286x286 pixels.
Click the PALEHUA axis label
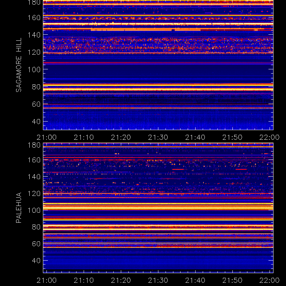pyautogui.click(x=19, y=208)
